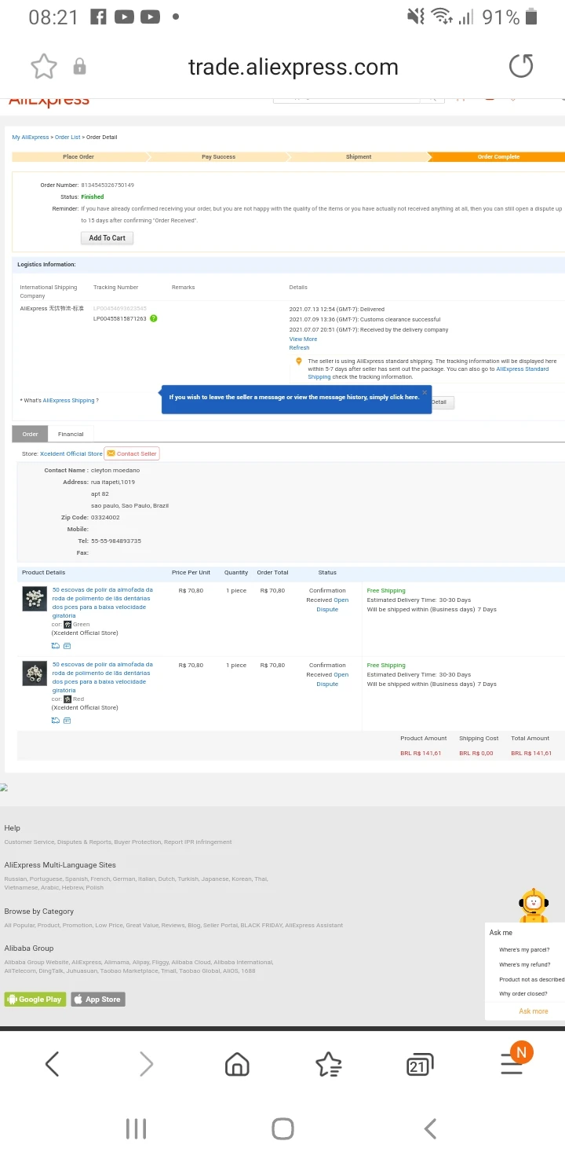Tap the browser forward arrow
Image resolution: width=565 pixels, height=1163 pixels.
click(x=146, y=1064)
